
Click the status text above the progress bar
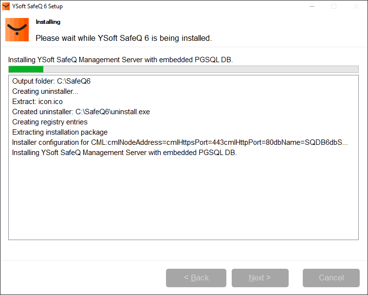121,60
